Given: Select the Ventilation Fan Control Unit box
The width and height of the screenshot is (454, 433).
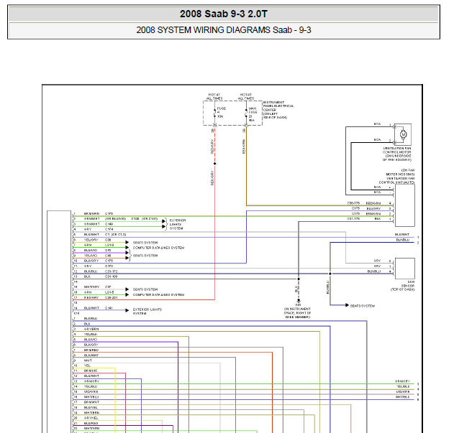Looking at the screenshot, I should [405, 205].
